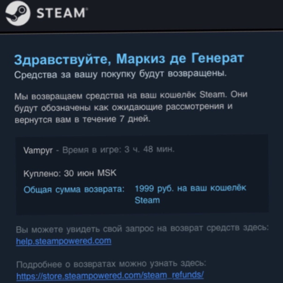Viewport: 283px width, 283px height.
Task: Click the "Общая сумма возврата:" label
Action: tap(74, 189)
